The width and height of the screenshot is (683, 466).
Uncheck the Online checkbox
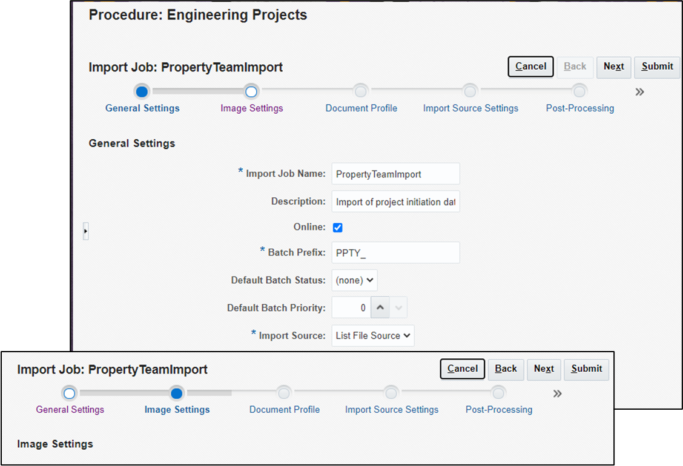coord(337,227)
